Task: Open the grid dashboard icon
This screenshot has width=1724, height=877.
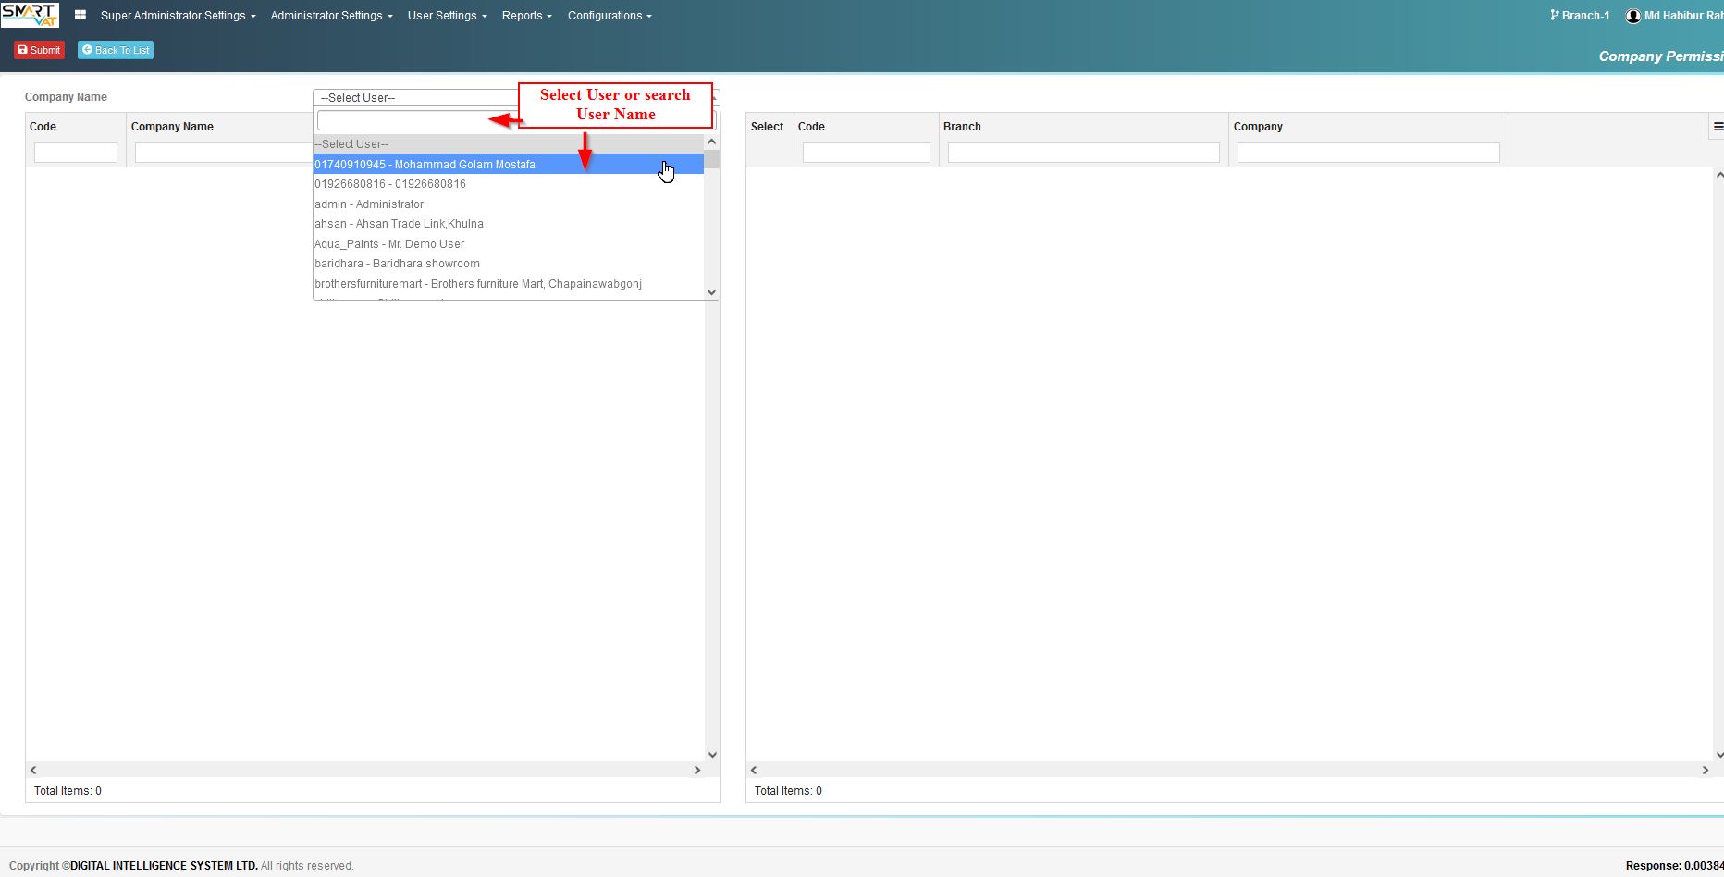Action: coord(80,15)
